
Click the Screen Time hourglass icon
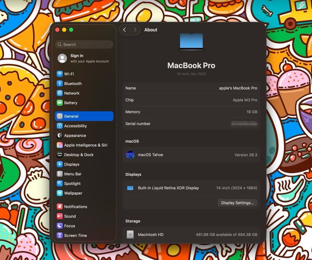(x=59, y=235)
